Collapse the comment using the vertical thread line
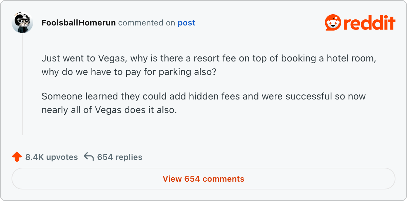This screenshot has height=201, width=407. pos(23,85)
